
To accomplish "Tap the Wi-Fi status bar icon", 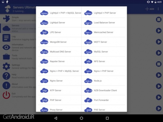I will coord(152,2).
